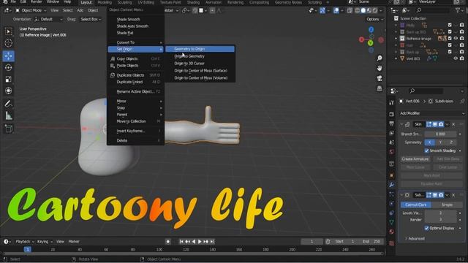The height and width of the screenshot is (263, 468).
Task: Hide Vert.001 in outliner via eye
Action: (456, 58)
